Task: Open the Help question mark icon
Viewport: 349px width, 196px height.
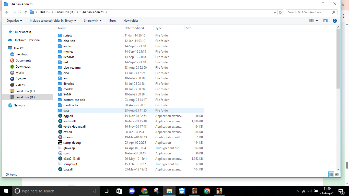Action: 334,21
